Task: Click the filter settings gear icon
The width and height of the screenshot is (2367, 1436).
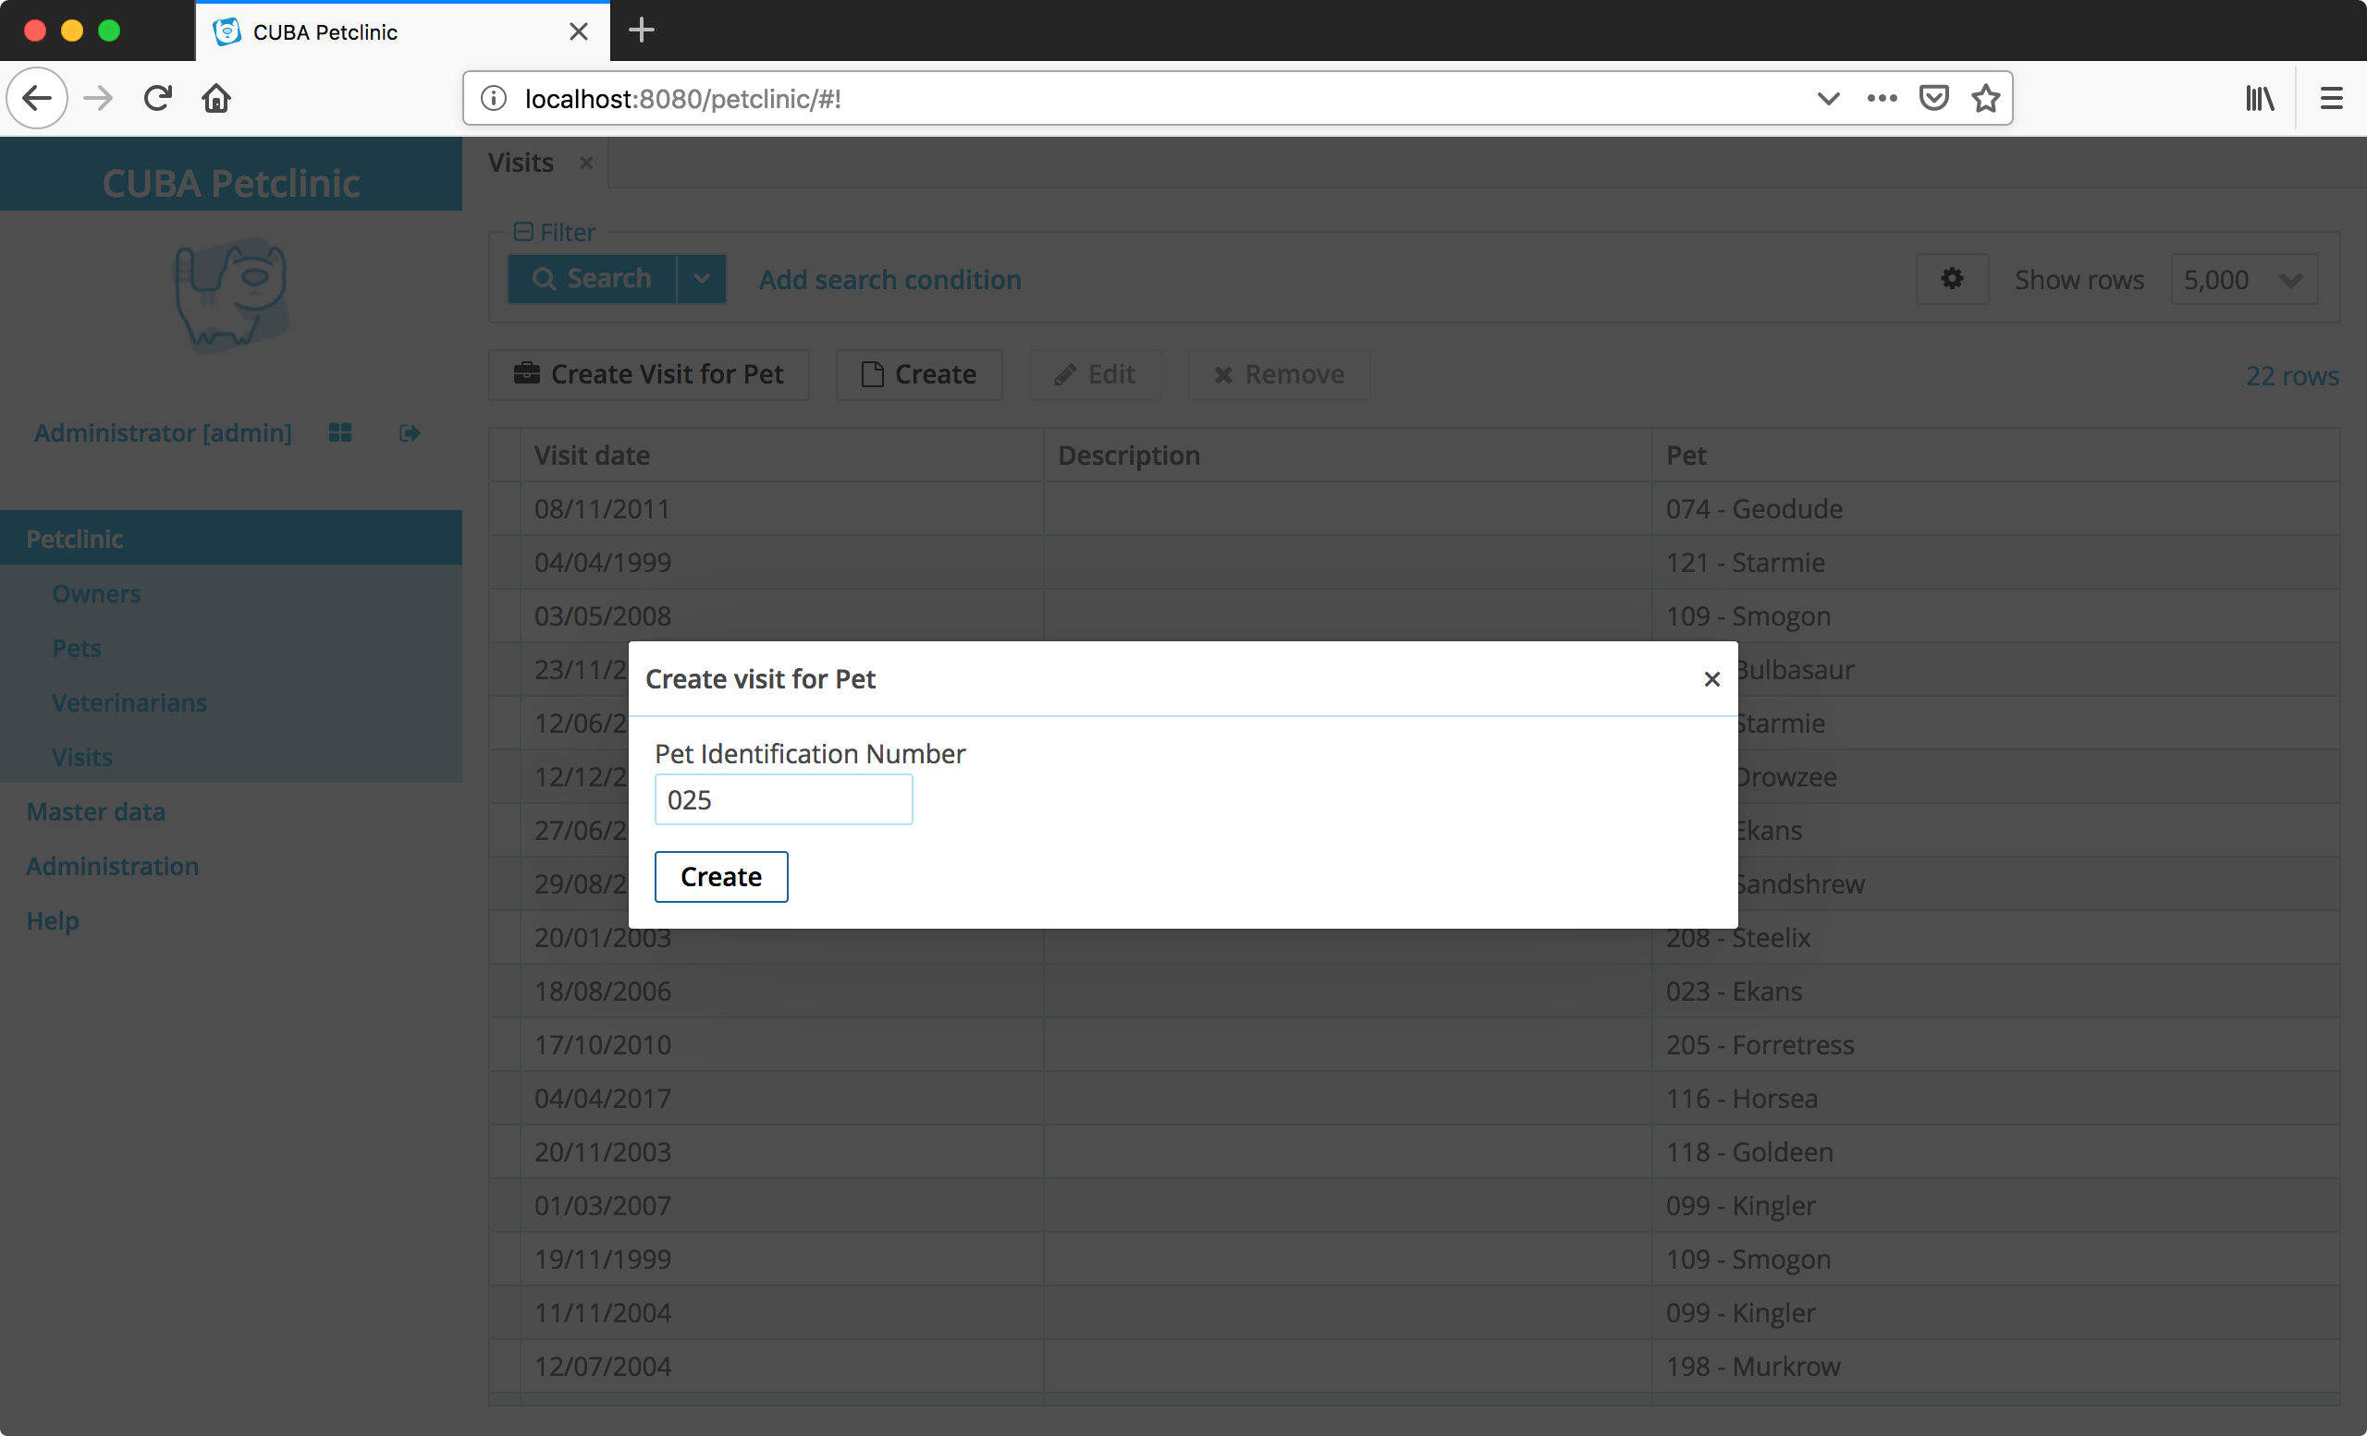Action: [x=1951, y=279]
